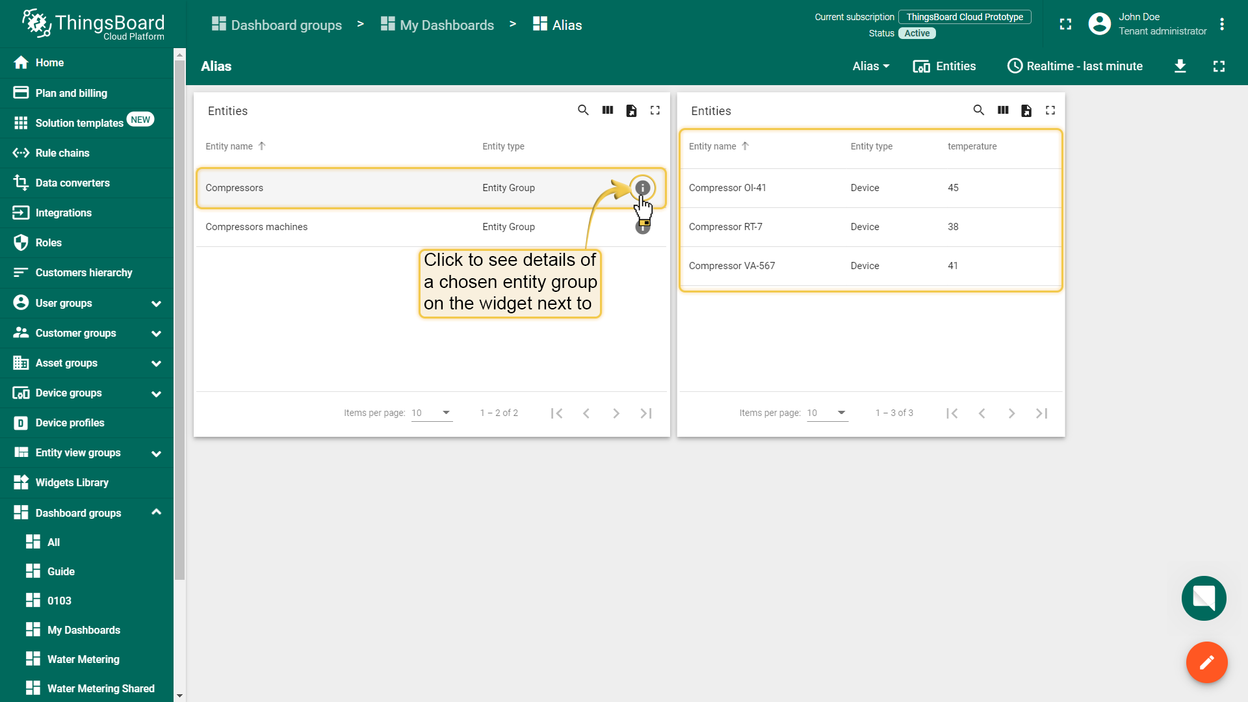
Task: Open the 0103 dashboard group
Action: pos(86,601)
